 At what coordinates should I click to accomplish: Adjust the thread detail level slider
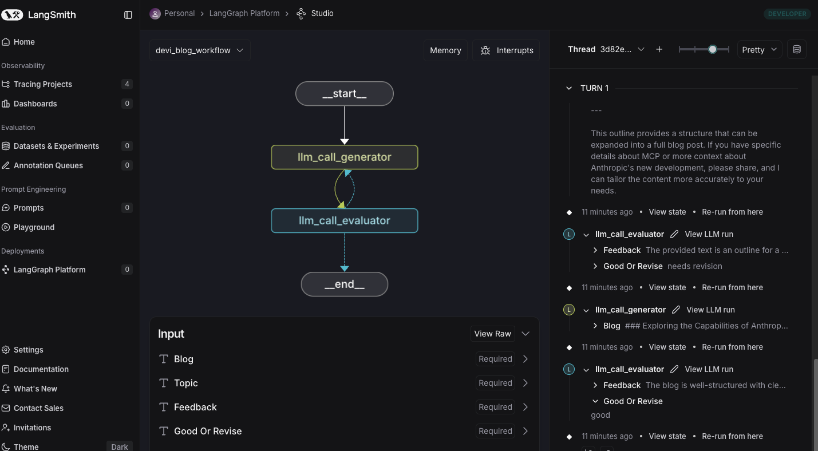point(712,50)
